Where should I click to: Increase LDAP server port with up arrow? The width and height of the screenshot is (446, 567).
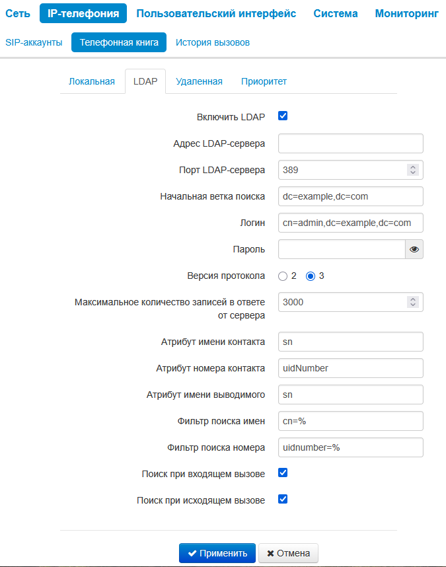(413, 167)
